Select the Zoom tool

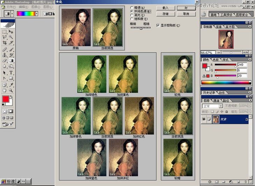[x=11, y=90]
